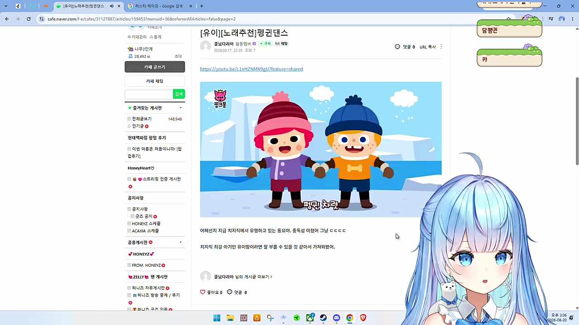This screenshot has width=579, height=325.
Task: Subscribe with the + 구독 button
Action: click(266, 44)
